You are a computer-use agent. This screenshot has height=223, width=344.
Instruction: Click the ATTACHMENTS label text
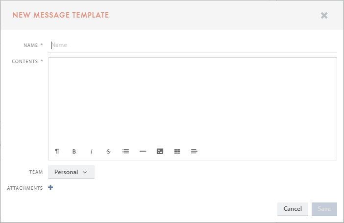coord(25,188)
